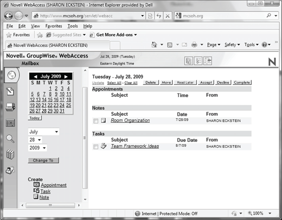The width and height of the screenshot is (282, 220).
Task: Expand the address bar history dropdown
Action: pyautogui.click(x=143, y=16)
